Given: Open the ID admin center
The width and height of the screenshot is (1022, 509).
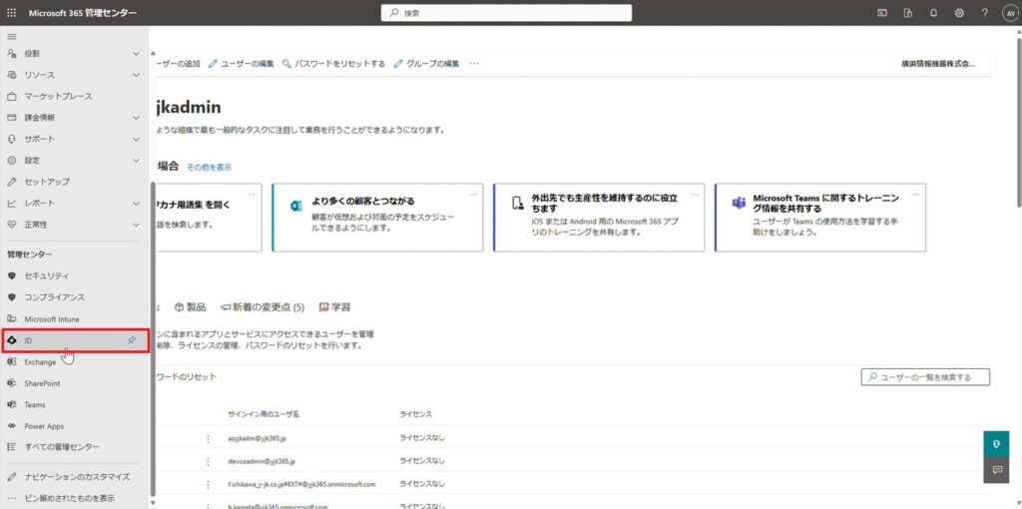Looking at the screenshot, I should point(74,340).
